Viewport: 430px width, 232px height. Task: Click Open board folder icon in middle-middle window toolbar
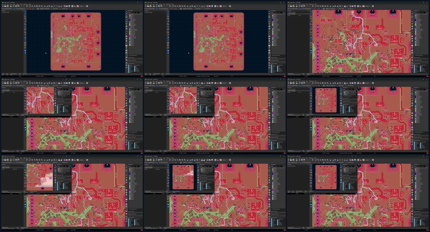148,83
